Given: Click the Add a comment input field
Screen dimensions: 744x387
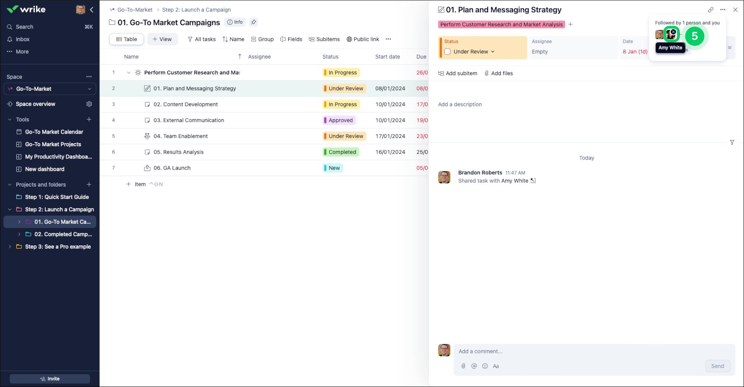Looking at the screenshot, I should pos(578,351).
